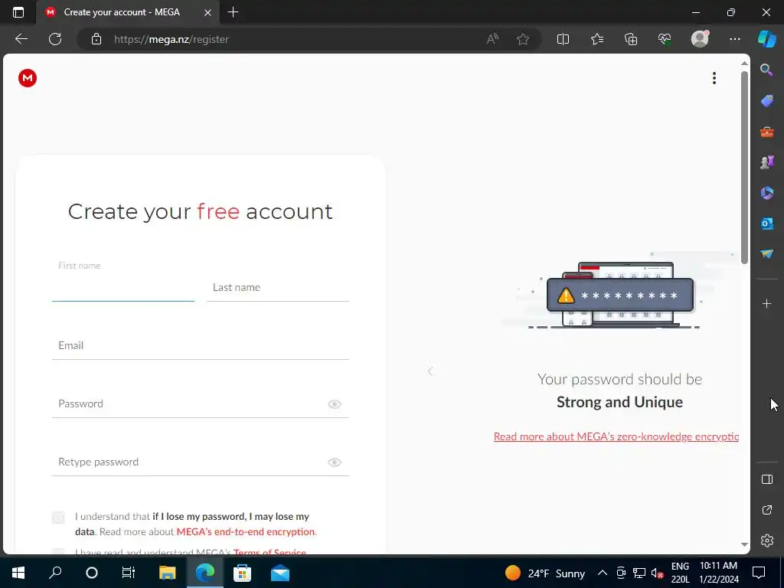Open the muted volume tray icon
Viewport: 784px width, 588px height.
[x=657, y=573]
